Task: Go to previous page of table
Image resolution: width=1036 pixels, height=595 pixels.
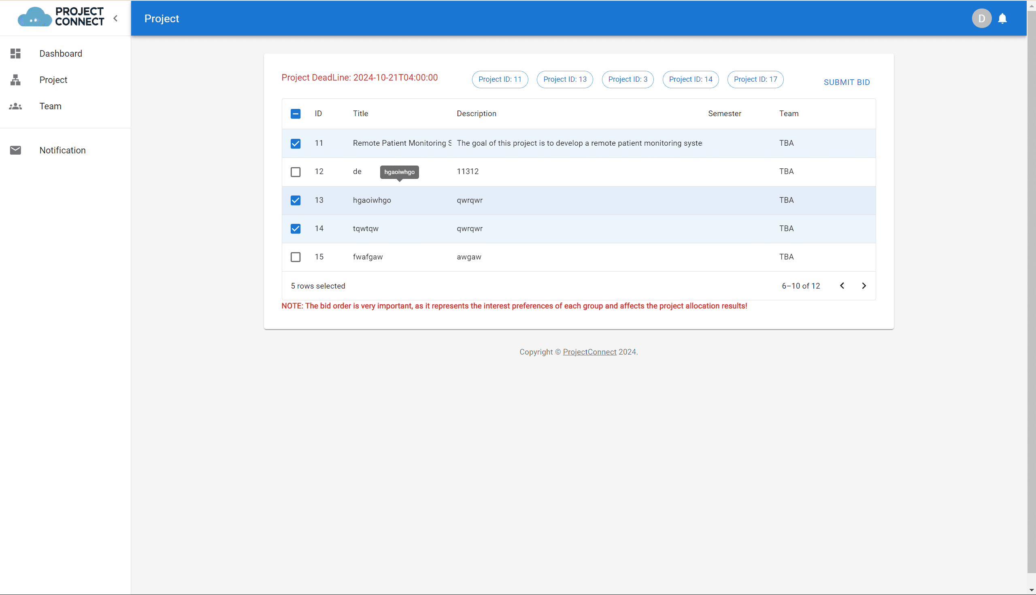Action: point(842,286)
